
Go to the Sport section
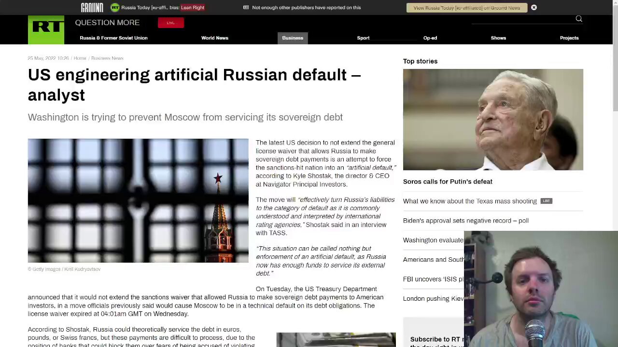(x=363, y=38)
